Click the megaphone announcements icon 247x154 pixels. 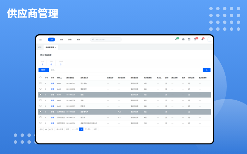(x=176, y=39)
